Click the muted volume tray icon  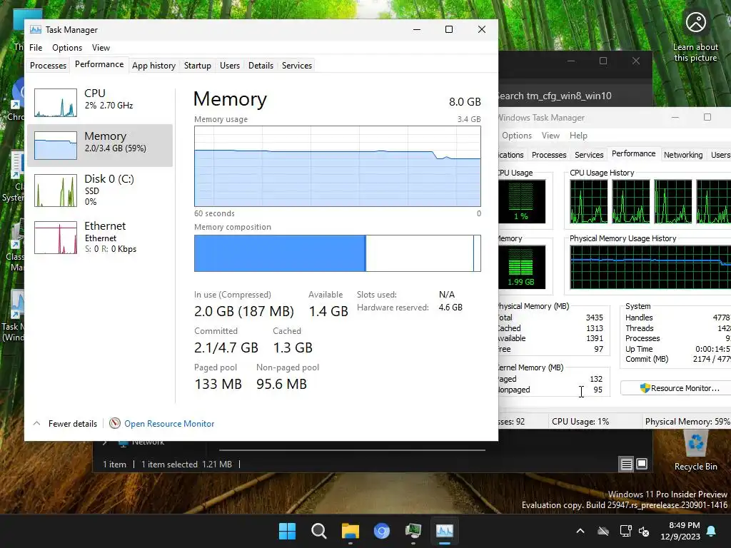pos(644,531)
